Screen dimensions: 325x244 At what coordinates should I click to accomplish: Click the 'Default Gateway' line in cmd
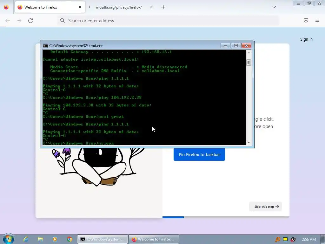pyautogui.click(x=111, y=52)
